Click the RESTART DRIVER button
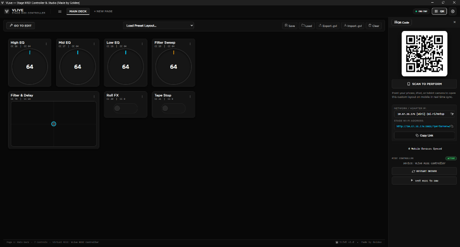The height and width of the screenshot is (247, 460). (424, 171)
